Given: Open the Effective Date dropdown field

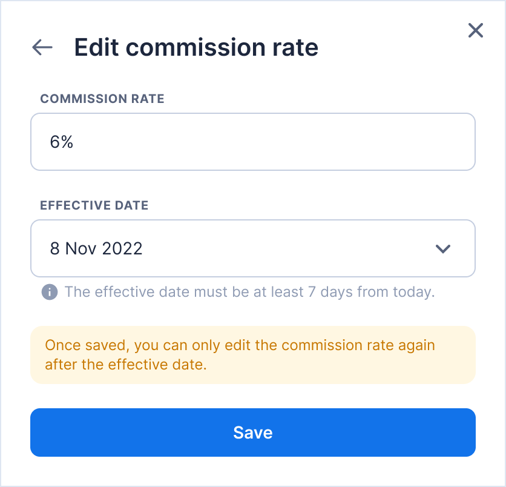Looking at the screenshot, I should tap(252, 248).
